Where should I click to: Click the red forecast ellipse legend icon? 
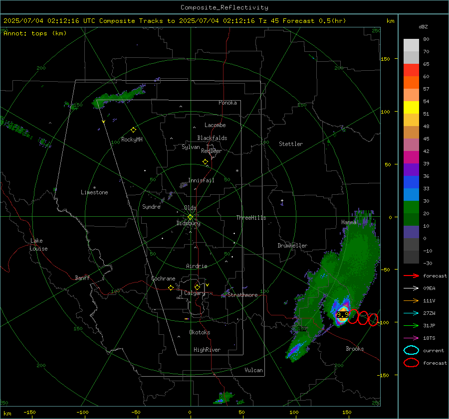pos(411,363)
